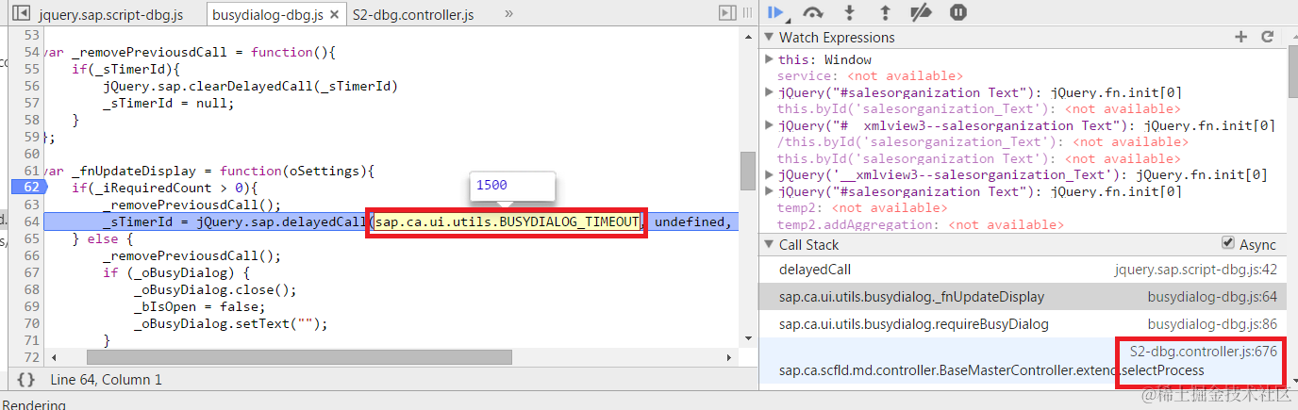
Task: Click the Line 64, Column 1 status
Action: point(106,380)
